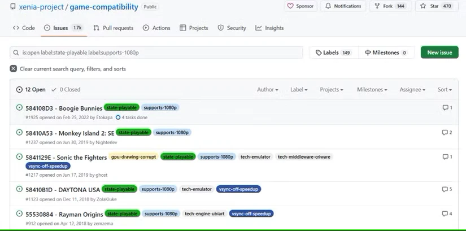Switch to the Projects tab
Image resolution: width=466 pixels, height=231 pixels.
coord(194,28)
